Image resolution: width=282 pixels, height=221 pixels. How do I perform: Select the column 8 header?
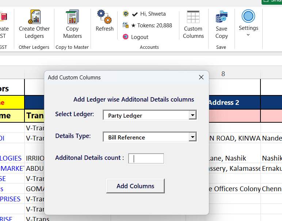pos(223,74)
